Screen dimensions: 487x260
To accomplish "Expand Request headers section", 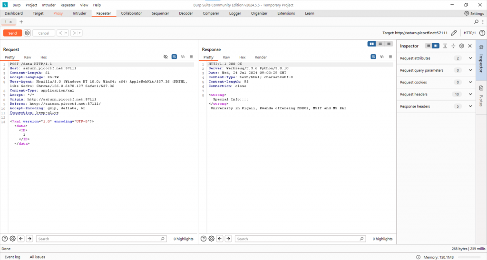I will (436, 94).
